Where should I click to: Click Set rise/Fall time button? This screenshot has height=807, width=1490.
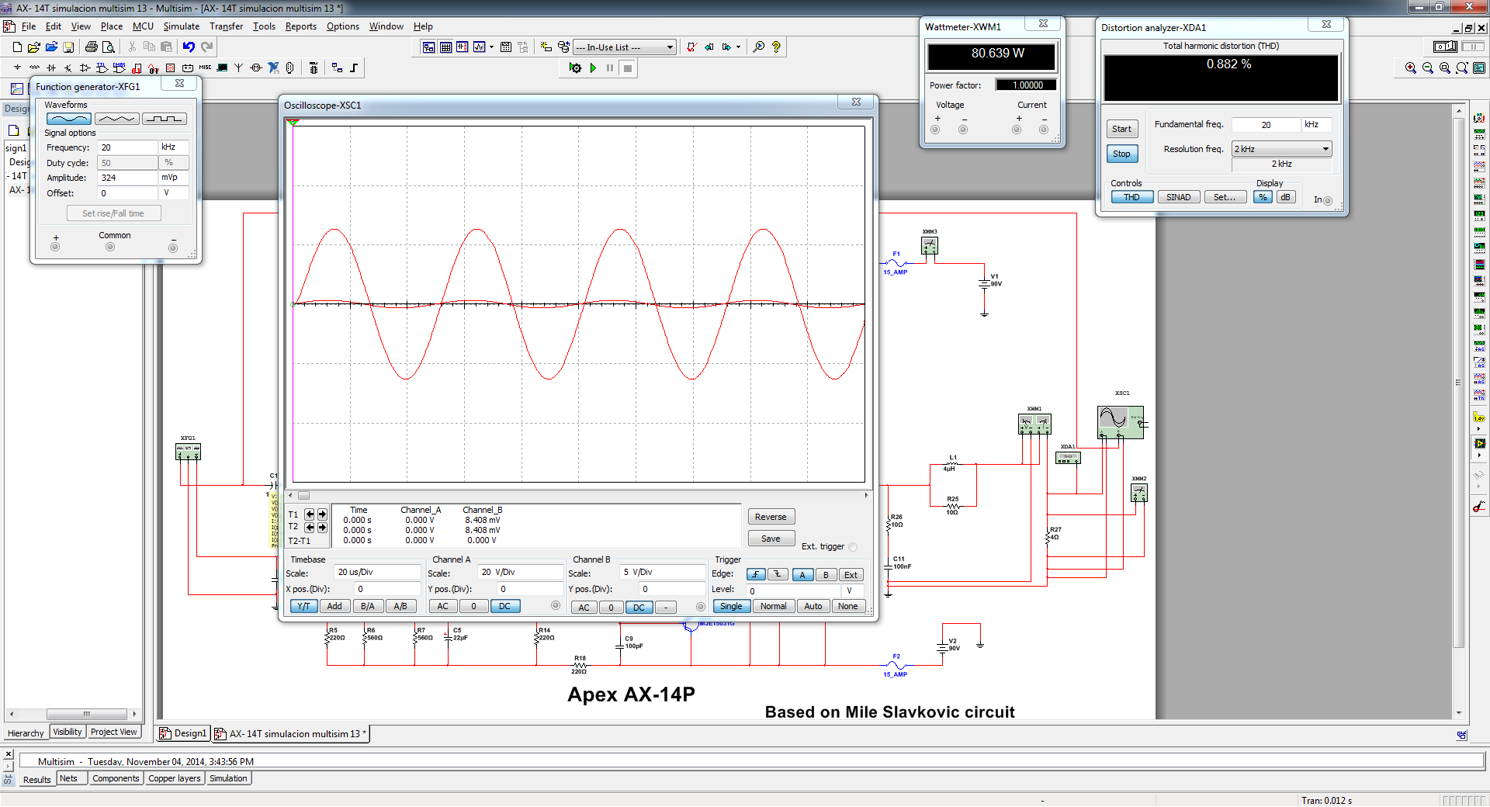[113, 213]
